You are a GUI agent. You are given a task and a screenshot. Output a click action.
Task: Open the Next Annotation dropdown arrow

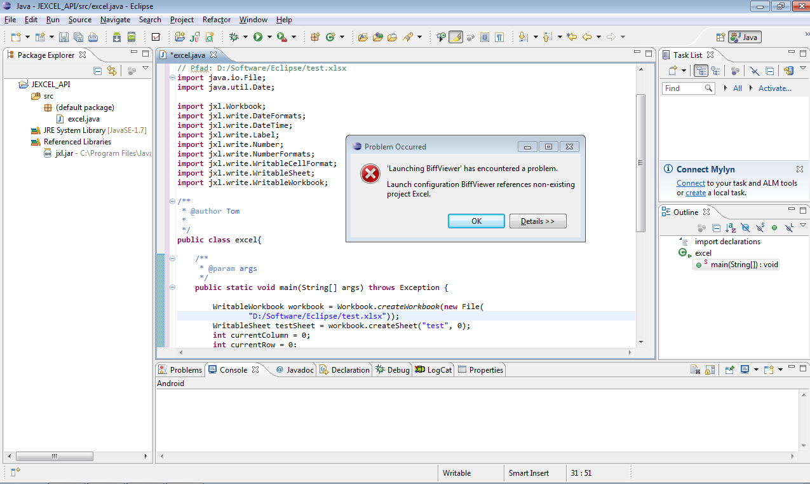(536, 37)
